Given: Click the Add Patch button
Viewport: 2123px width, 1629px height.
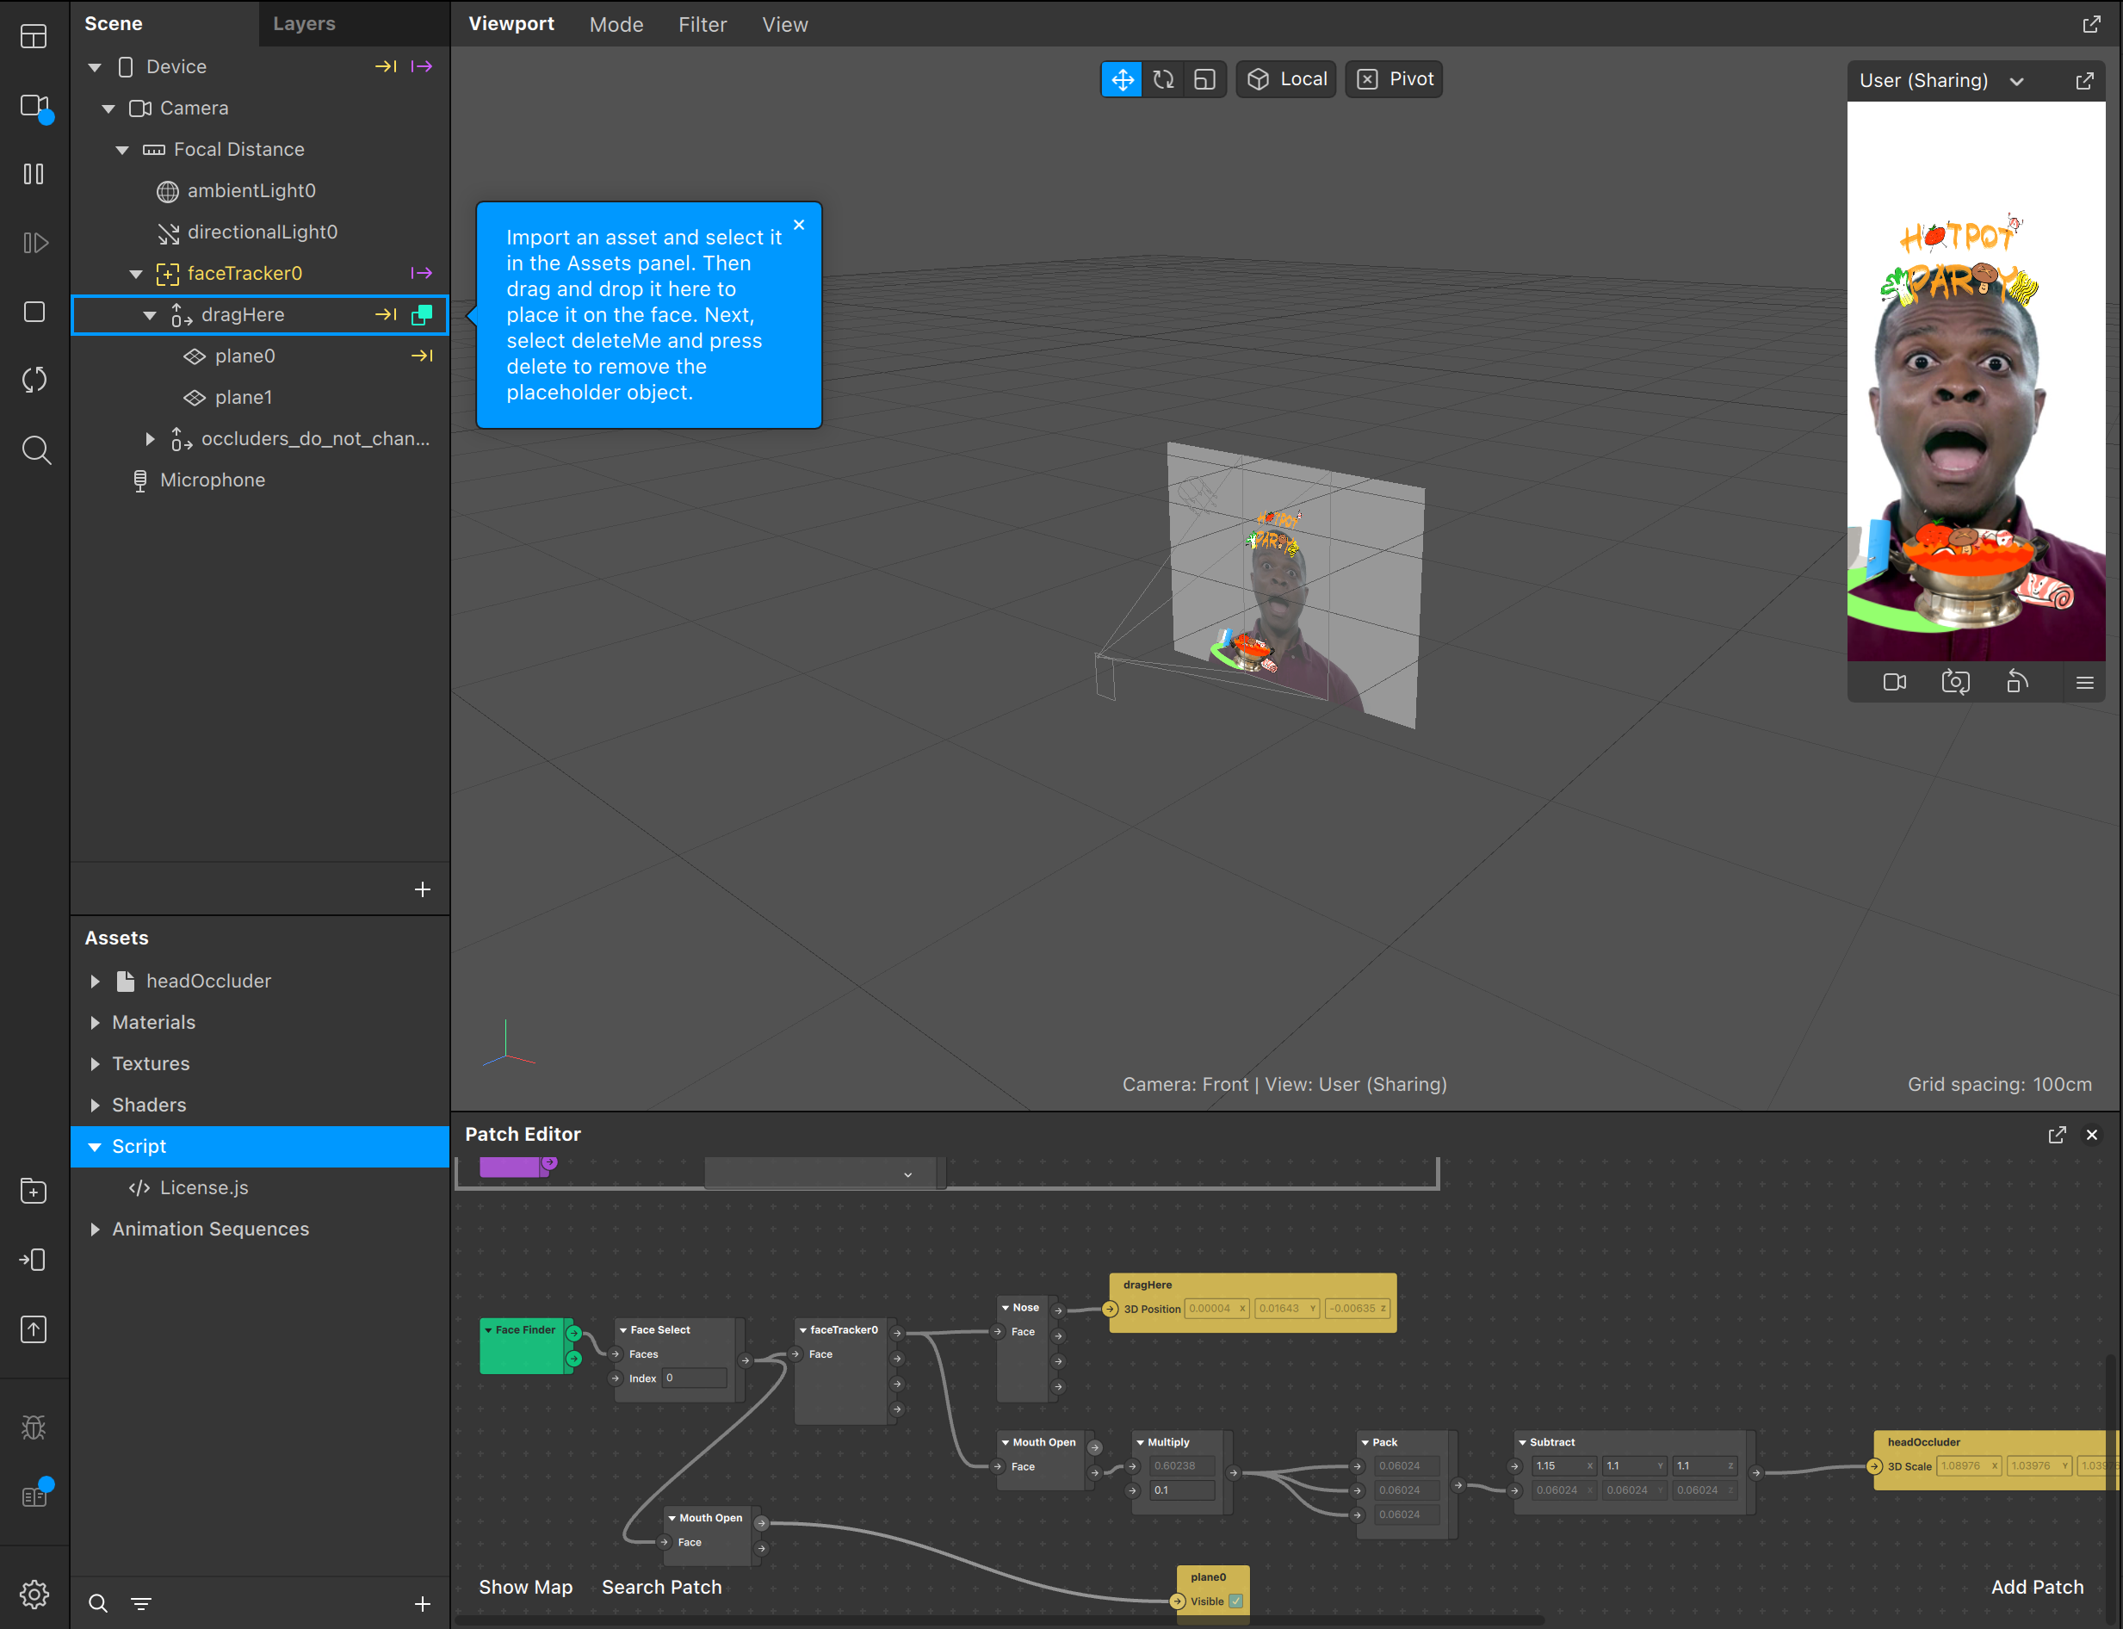Looking at the screenshot, I should [x=2037, y=1586].
